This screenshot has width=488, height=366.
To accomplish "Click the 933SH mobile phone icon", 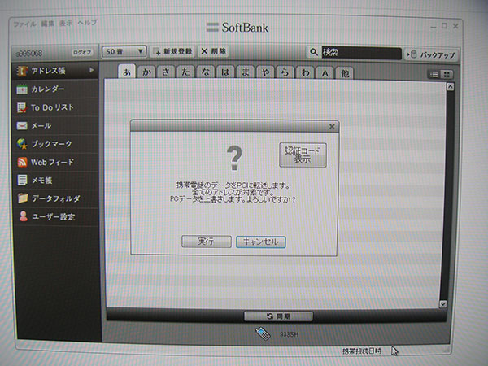I will coord(263,333).
